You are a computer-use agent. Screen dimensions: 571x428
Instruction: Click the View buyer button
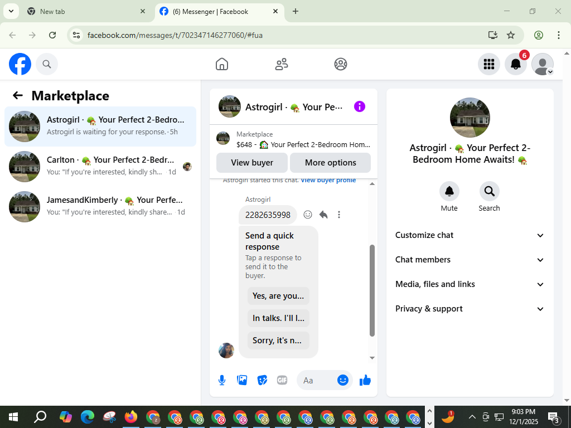(x=252, y=163)
